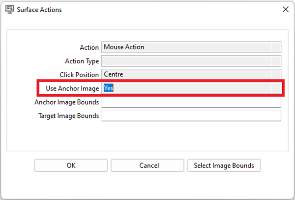Image resolution: width=295 pixels, height=200 pixels.
Task: Click the Surface Actions title bar text
Action: coord(40,9)
